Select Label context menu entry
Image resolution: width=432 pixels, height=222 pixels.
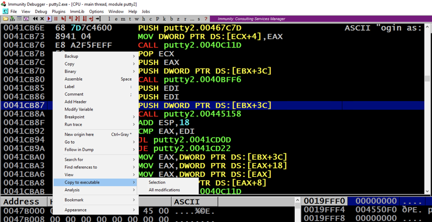pyautogui.click(x=95, y=87)
